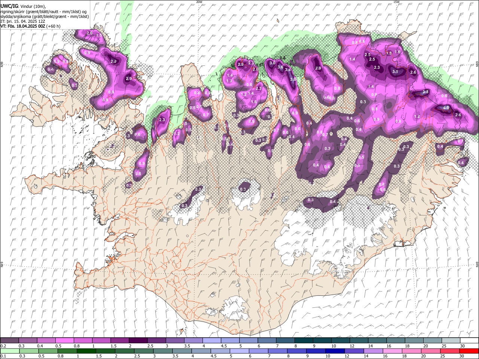Viewport: 479px width, 359px height.
Task: Pick the light violet 14–16 swatch in the lower legend
Action: click(373, 351)
